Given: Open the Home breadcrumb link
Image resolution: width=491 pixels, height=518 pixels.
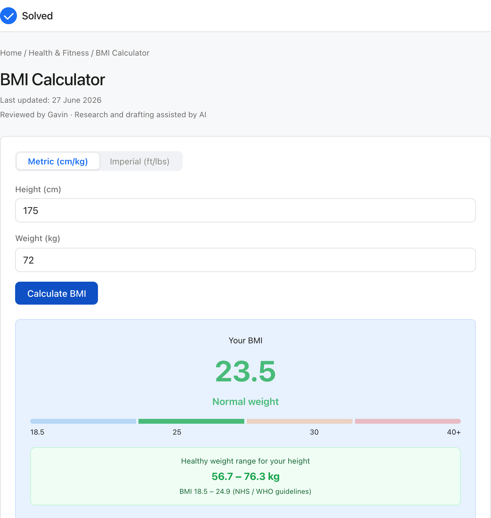Looking at the screenshot, I should click(11, 53).
